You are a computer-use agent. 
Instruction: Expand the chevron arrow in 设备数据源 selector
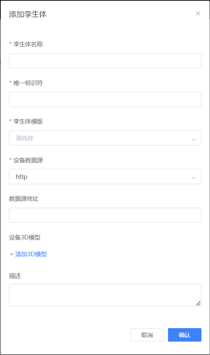[194, 178]
